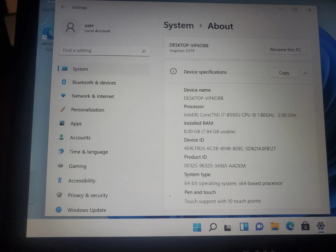
Task: Click the 8.00 GB installed RAM value
Action: coord(210,132)
